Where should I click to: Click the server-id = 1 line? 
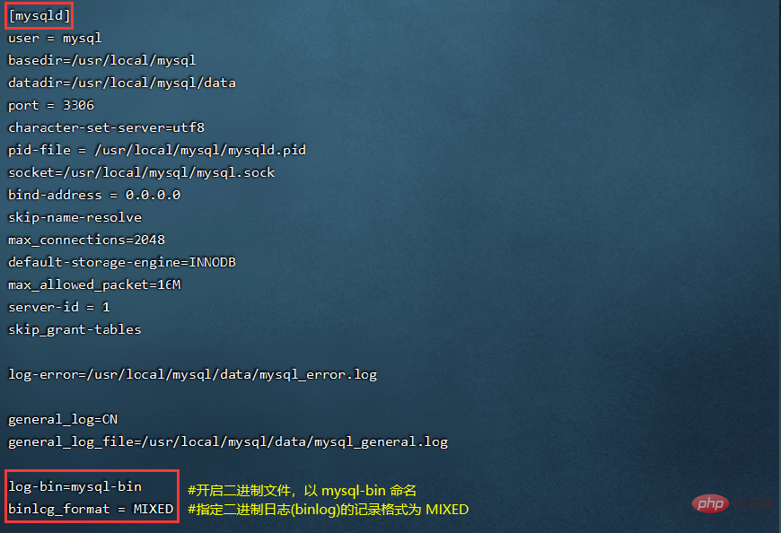(x=58, y=307)
